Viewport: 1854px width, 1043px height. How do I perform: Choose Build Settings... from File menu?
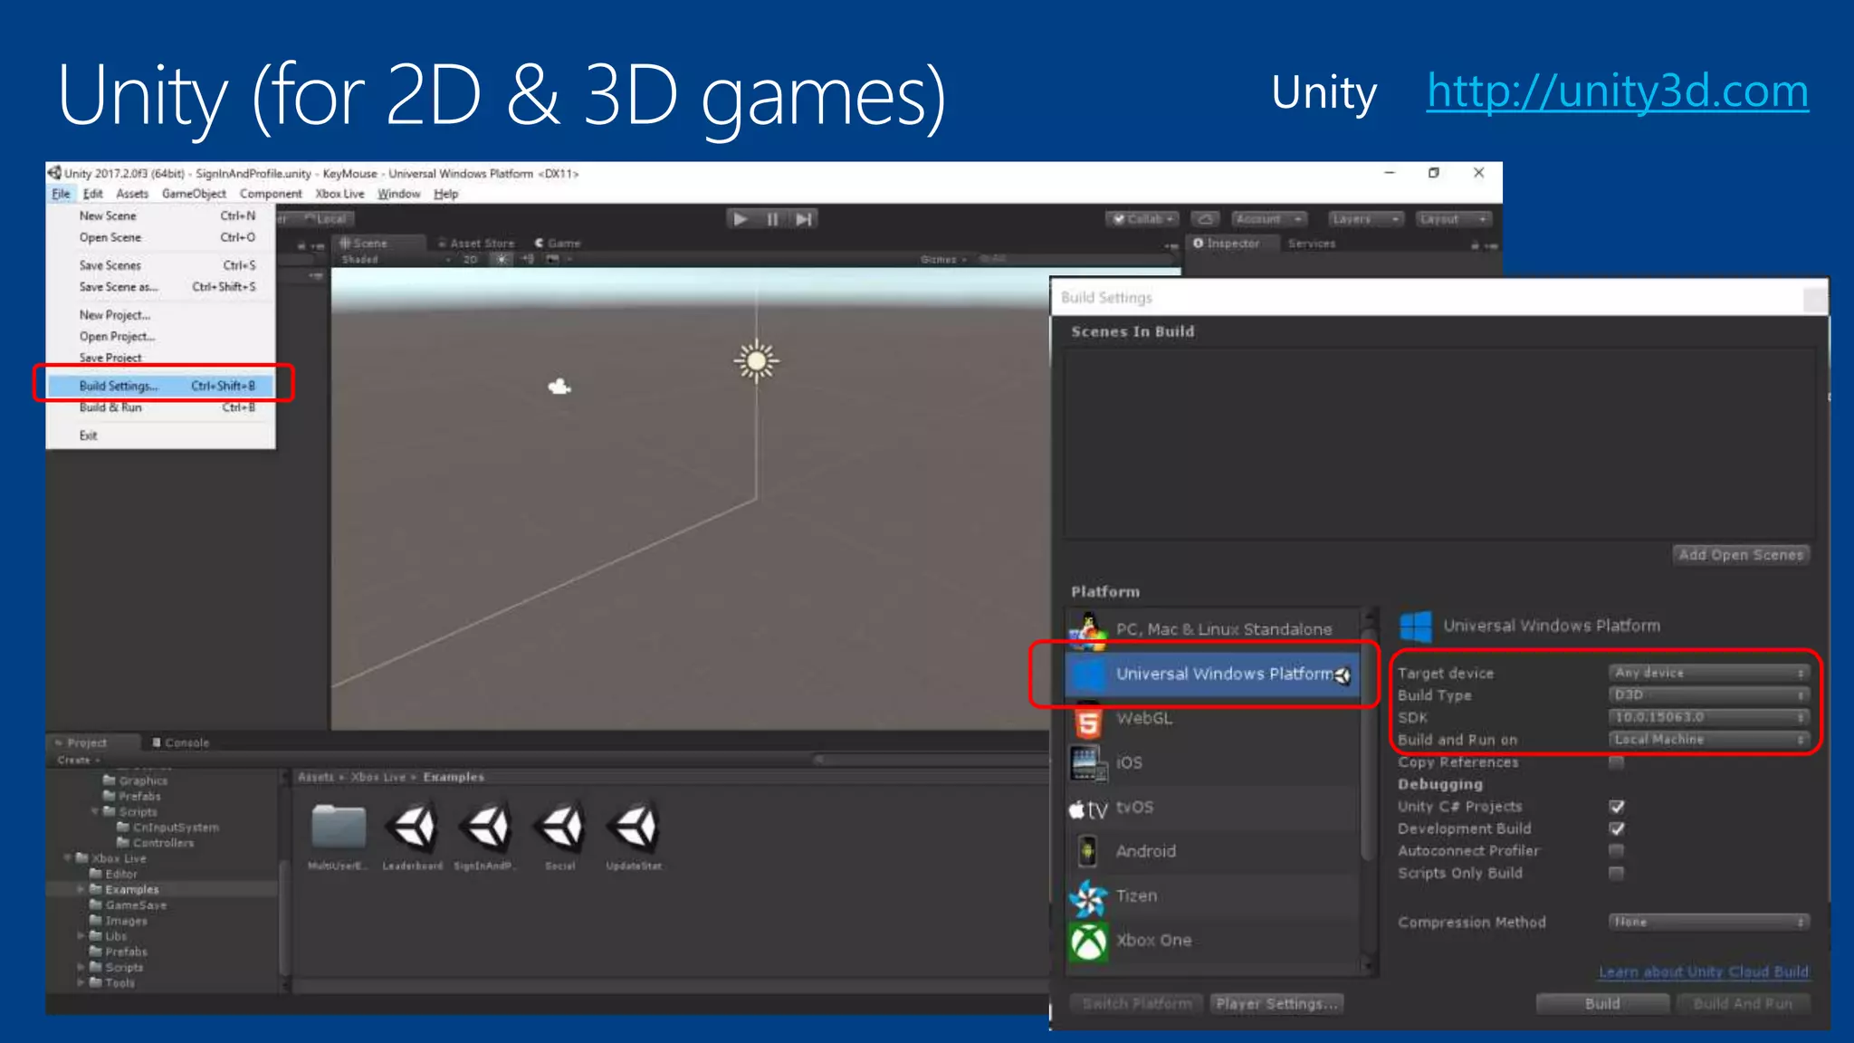(160, 386)
